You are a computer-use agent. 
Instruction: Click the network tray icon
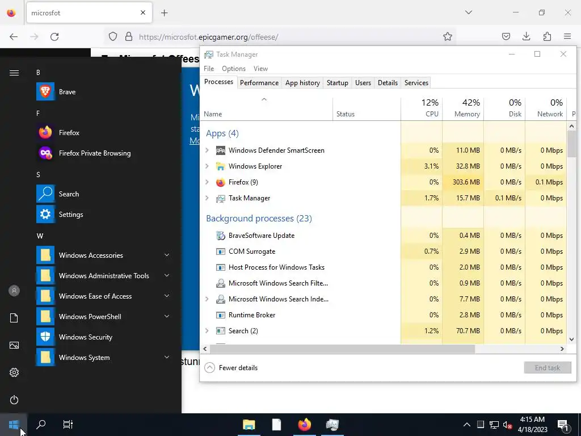[x=494, y=425]
